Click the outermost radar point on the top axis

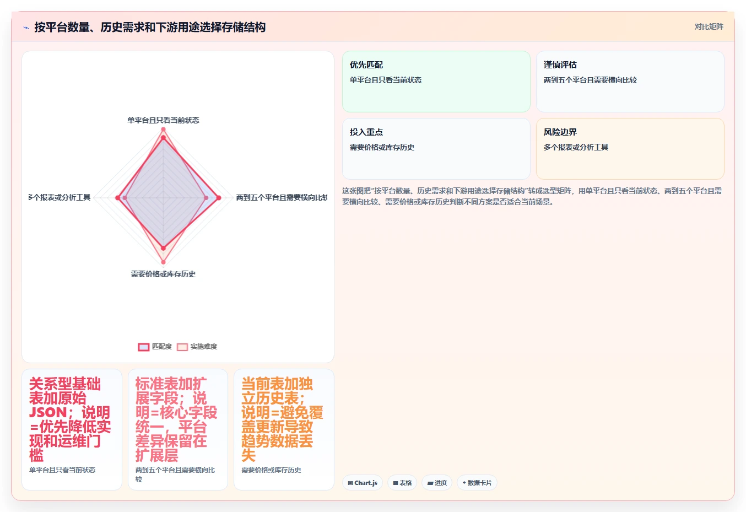(x=163, y=130)
